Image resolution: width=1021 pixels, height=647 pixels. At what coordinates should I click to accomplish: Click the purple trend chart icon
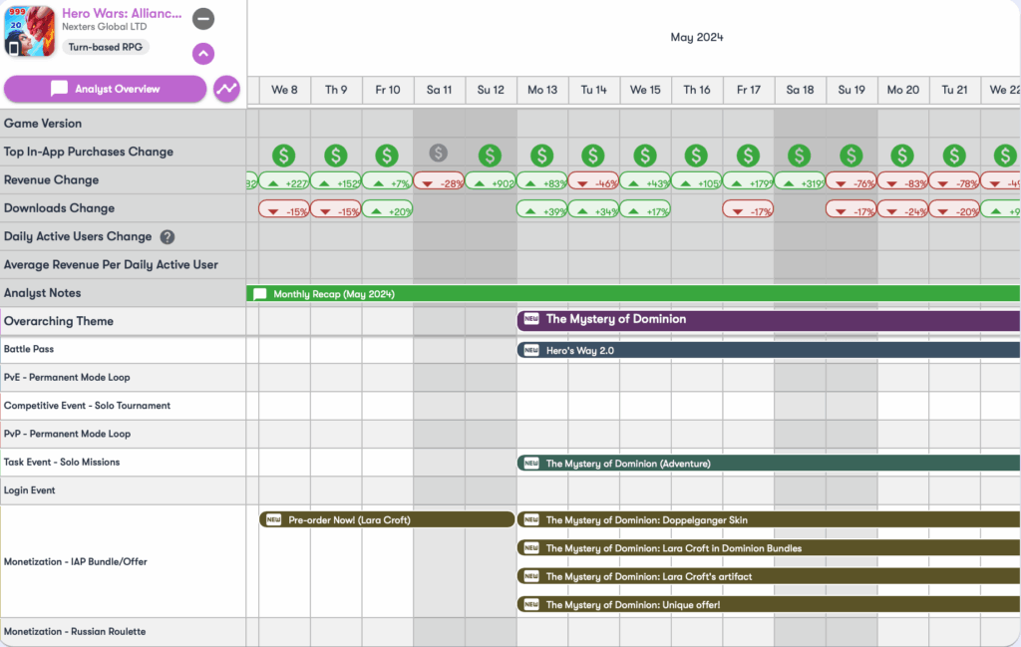227,89
